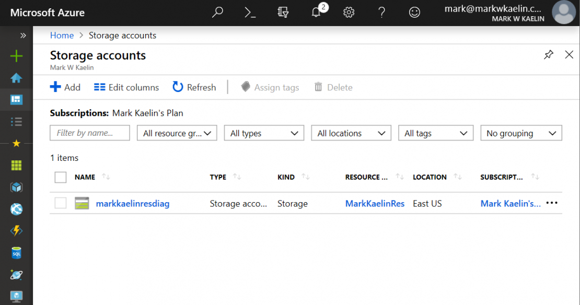
Task: Expand the left sidebar using double chevron
Action: (x=23, y=36)
